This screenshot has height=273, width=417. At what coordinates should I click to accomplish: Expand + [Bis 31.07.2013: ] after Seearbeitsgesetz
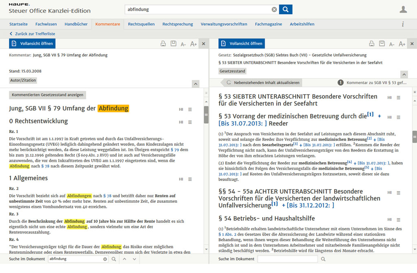(x=316, y=145)
